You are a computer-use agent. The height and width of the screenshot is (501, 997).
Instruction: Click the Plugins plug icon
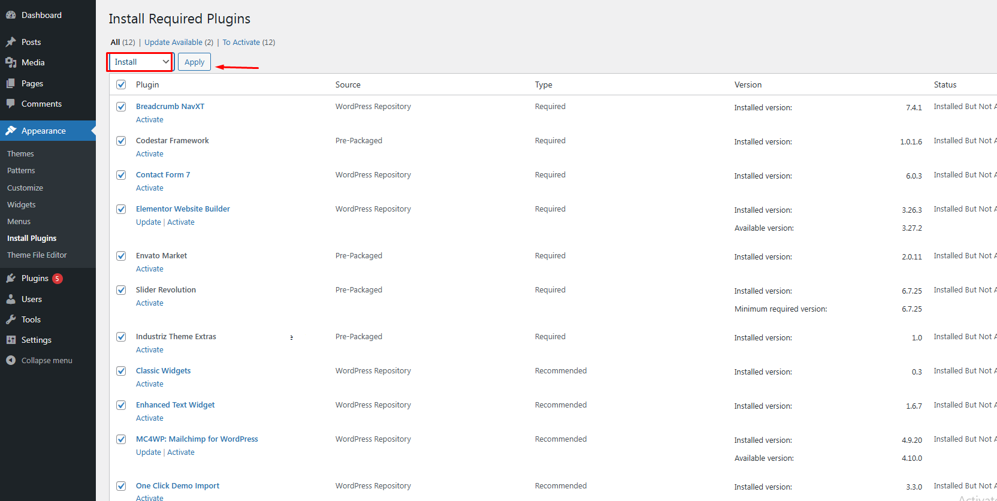pyautogui.click(x=11, y=278)
